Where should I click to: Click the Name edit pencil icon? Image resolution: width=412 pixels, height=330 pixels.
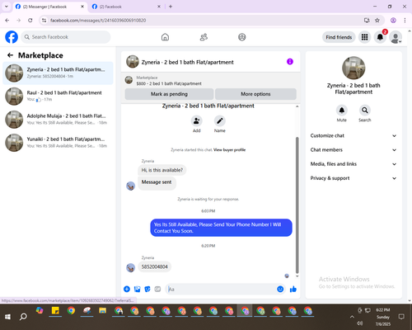[220, 120]
